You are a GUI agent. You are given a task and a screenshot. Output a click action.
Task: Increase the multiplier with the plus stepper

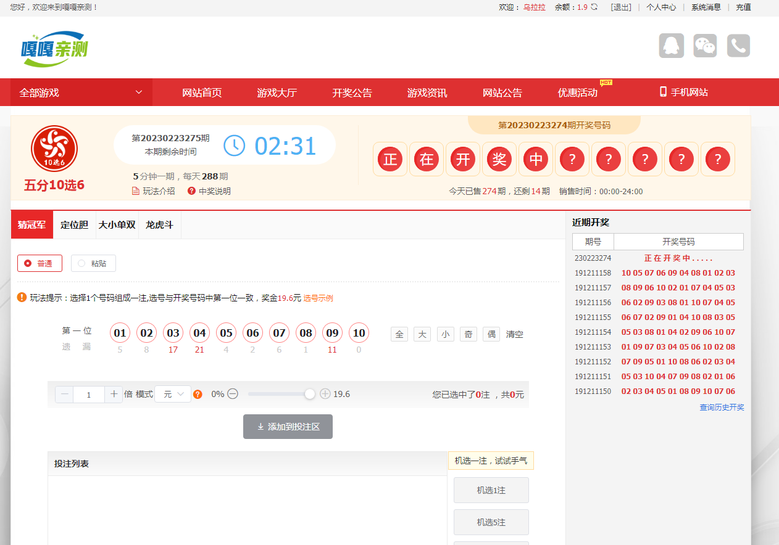tap(114, 394)
